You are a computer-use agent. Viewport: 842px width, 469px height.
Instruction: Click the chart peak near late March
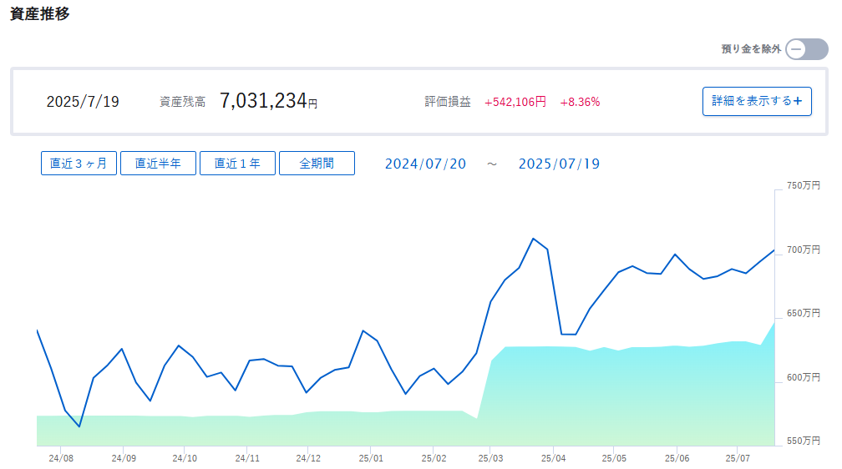[x=533, y=239]
